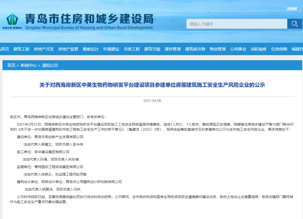Open the 无障碍 accessibility link
This screenshot has height=219, width=303.
pyautogui.click(x=292, y=9)
